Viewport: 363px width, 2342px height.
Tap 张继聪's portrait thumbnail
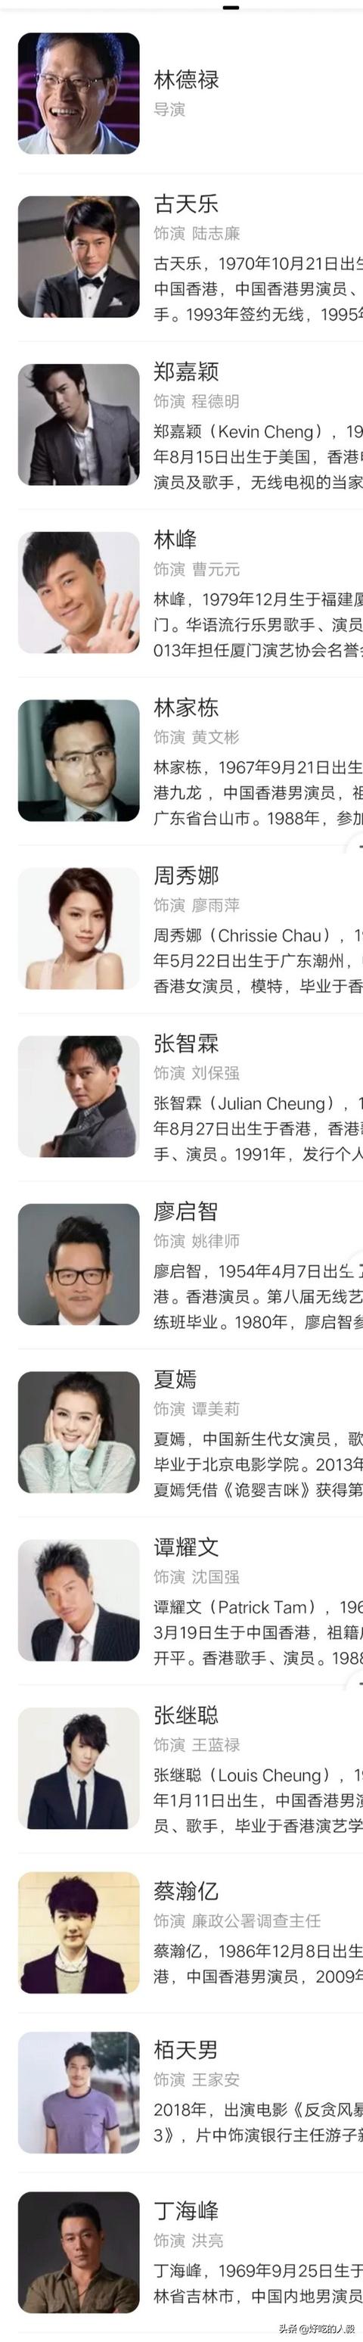pyautogui.click(x=79, y=1768)
